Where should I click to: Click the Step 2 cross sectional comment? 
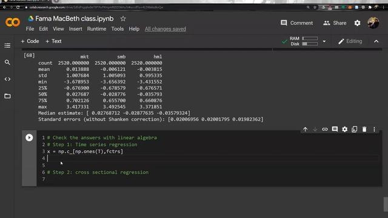(98, 172)
